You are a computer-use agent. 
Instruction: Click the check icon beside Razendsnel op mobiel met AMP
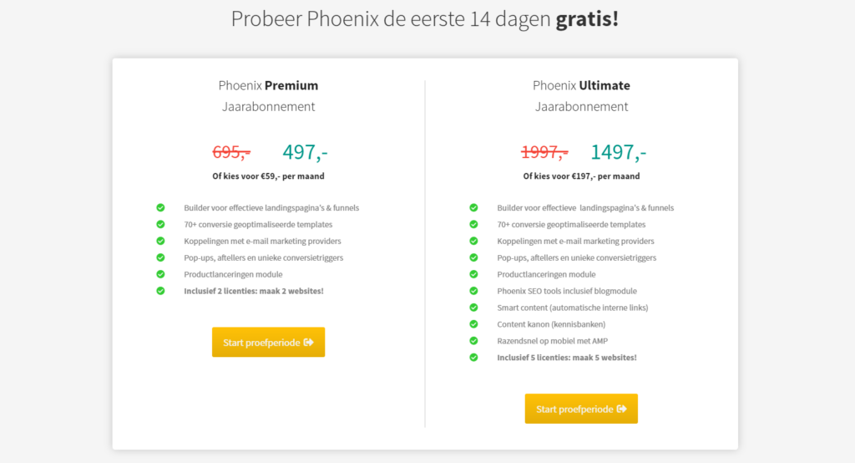(x=473, y=341)
